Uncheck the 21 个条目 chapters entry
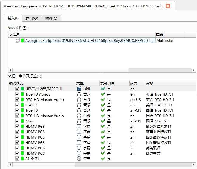The image size is (197, 169). click(17, 159)
